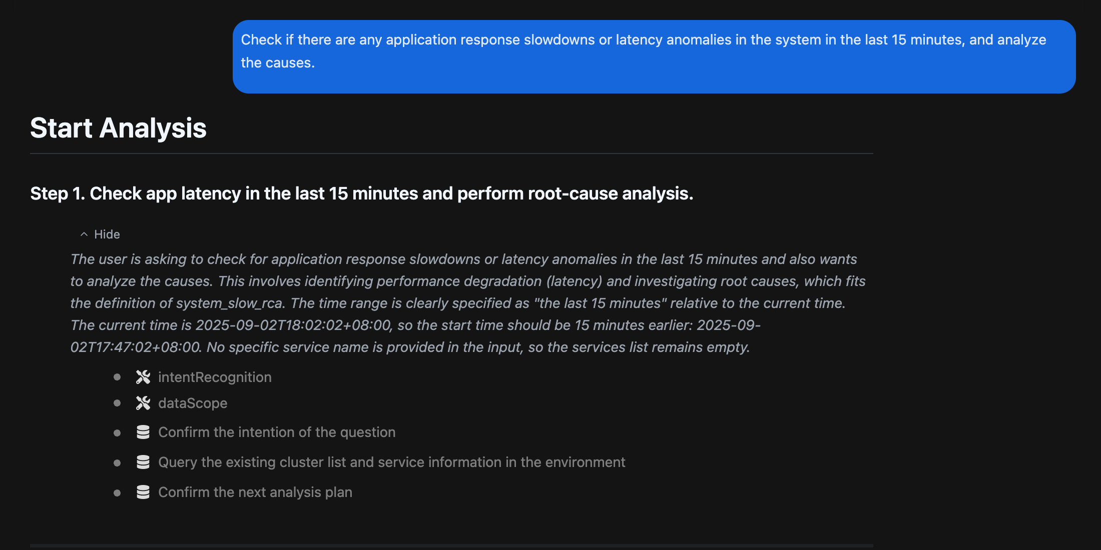The image size is (1101, 550).
Task: Select 'Query the existing cluster list' step
Action: point(391,462)
